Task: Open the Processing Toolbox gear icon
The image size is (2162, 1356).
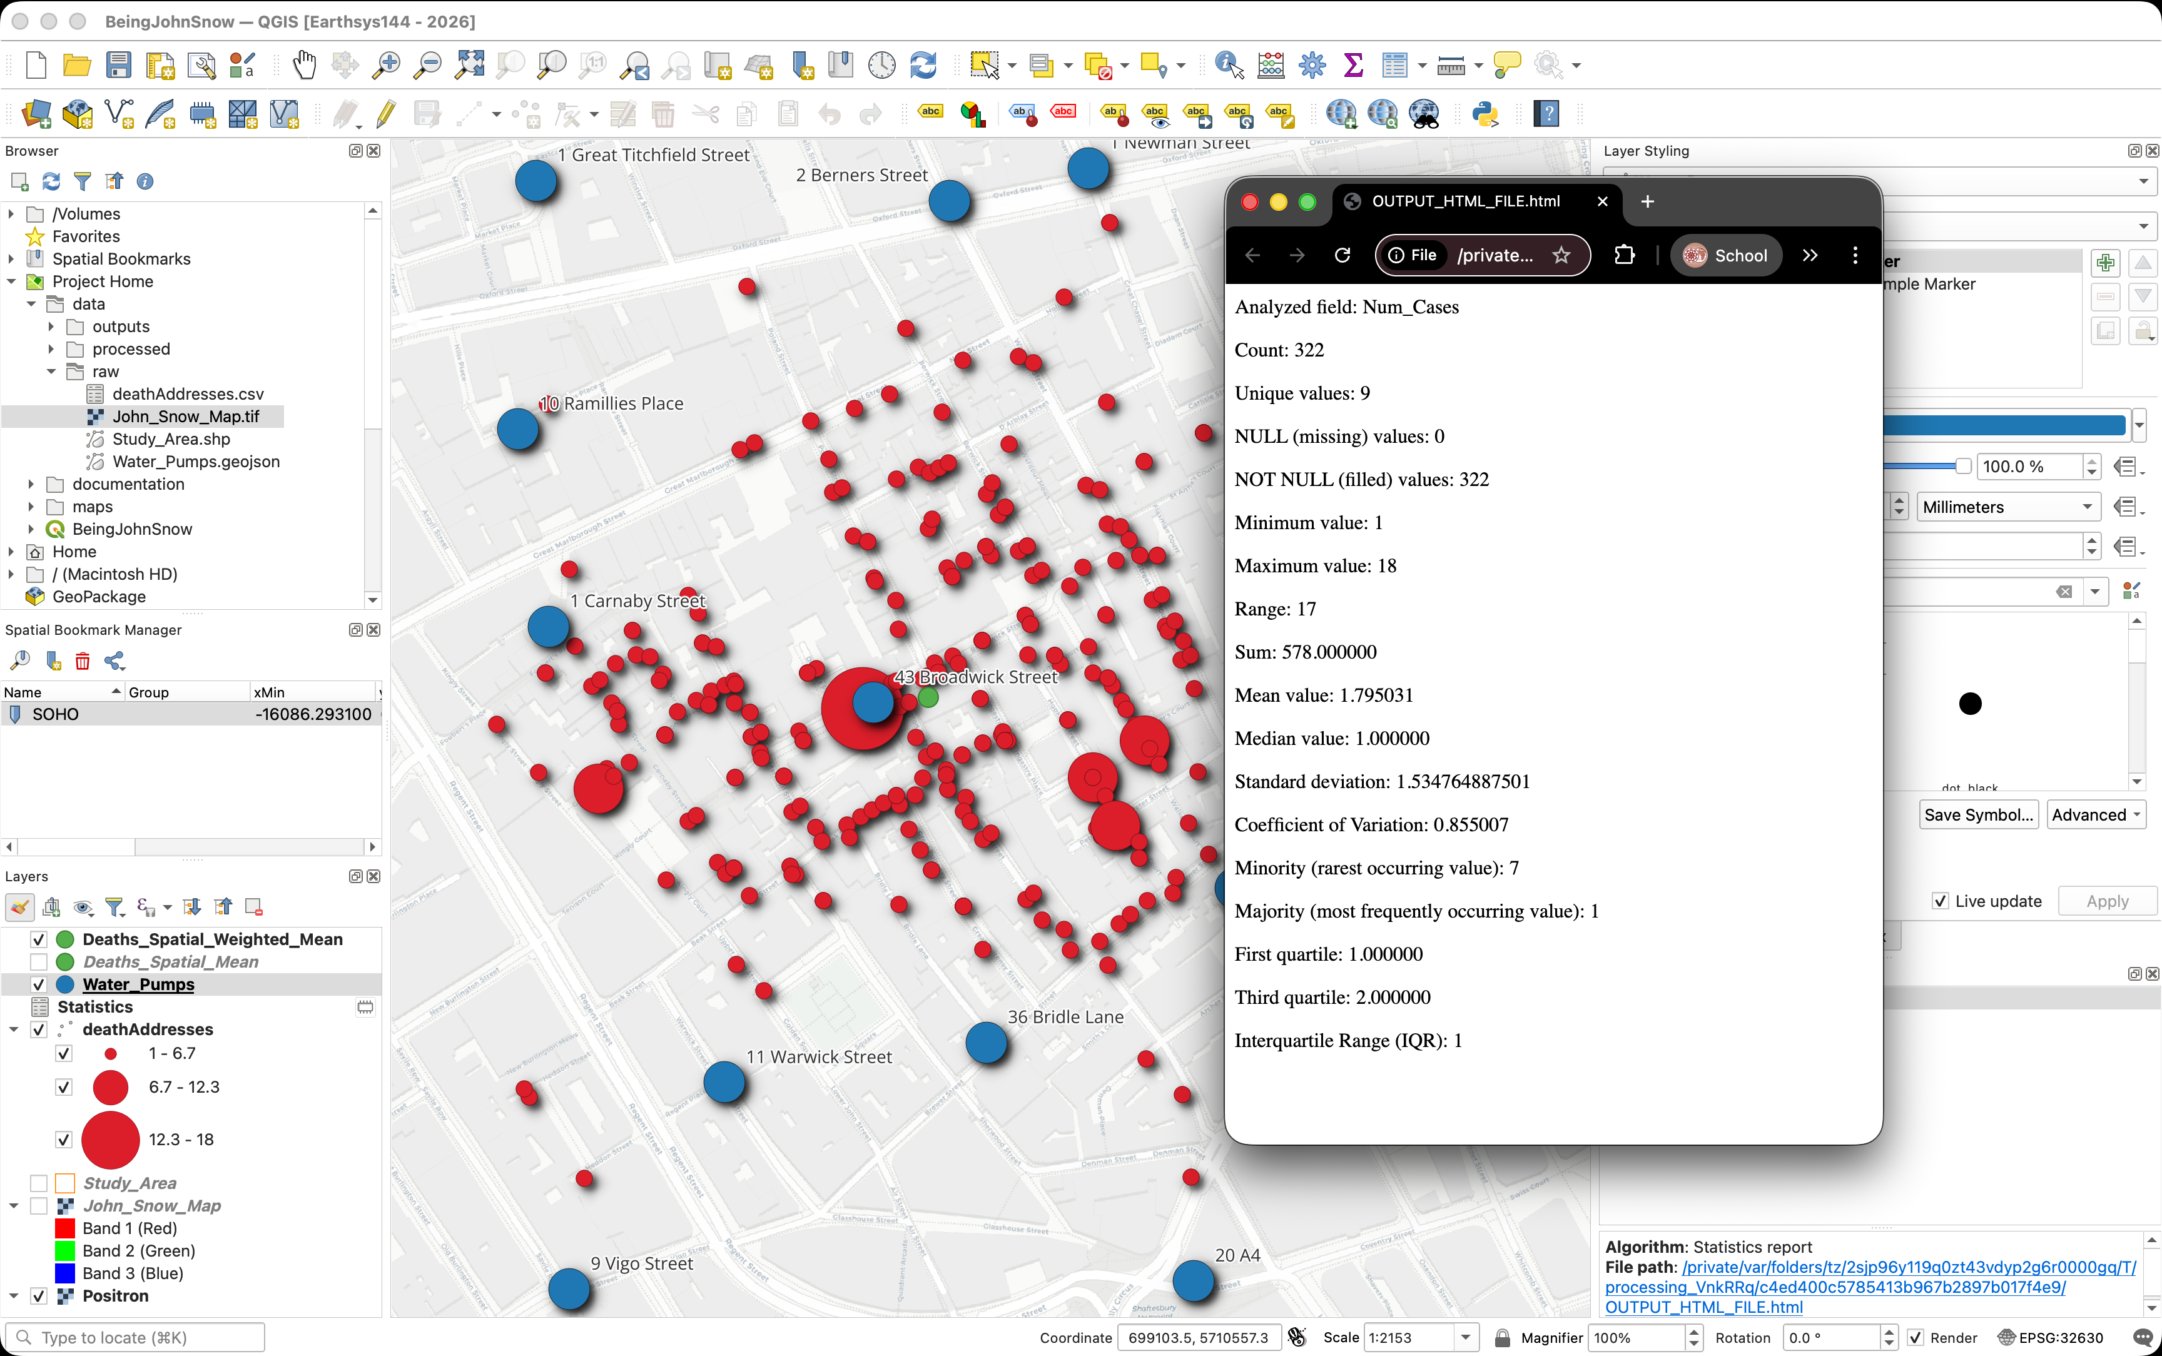Action: (x=1312, y=64)
